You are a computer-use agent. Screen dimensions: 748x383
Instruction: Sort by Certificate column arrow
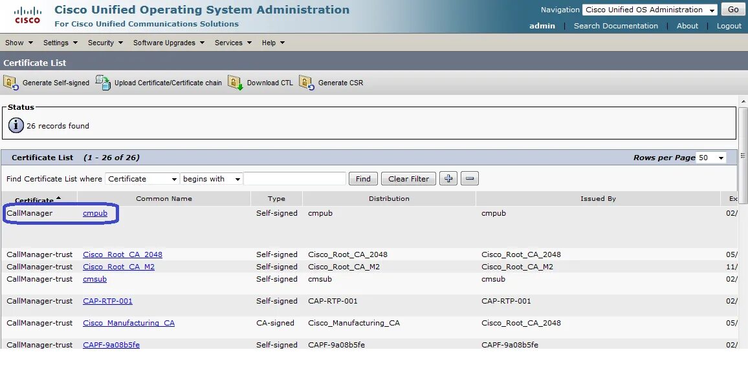pos(59,198)
